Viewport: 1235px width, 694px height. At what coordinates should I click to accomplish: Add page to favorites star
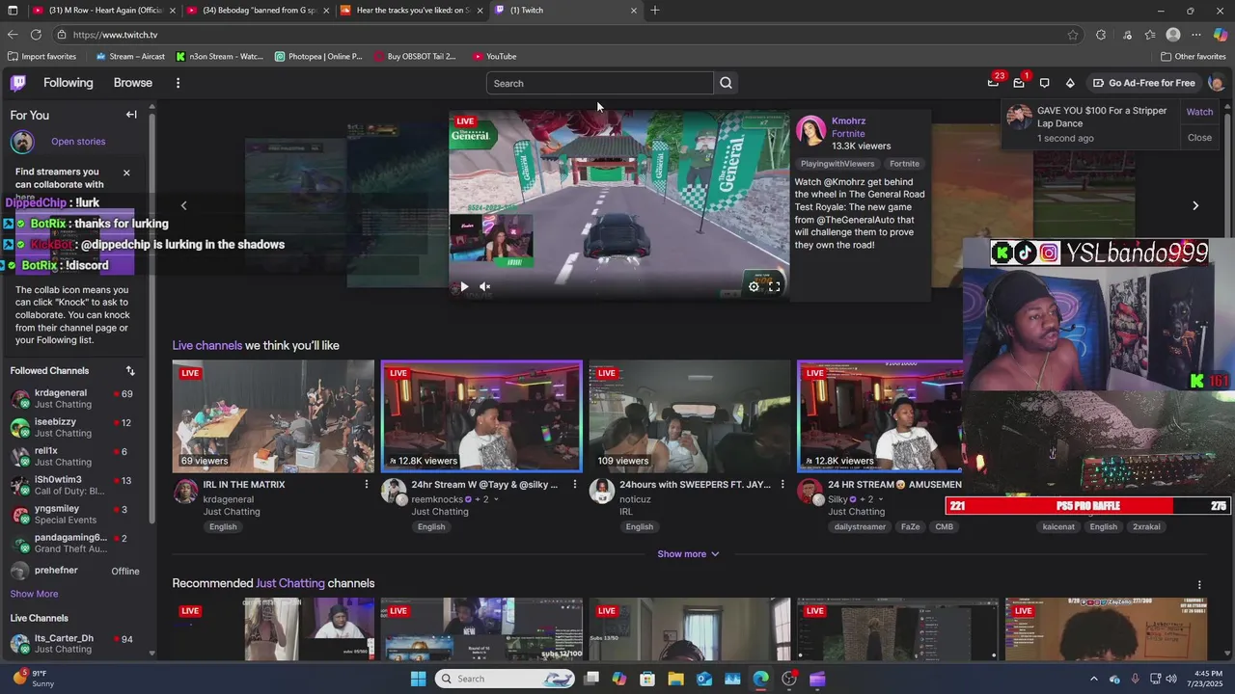pos(1073,35)
